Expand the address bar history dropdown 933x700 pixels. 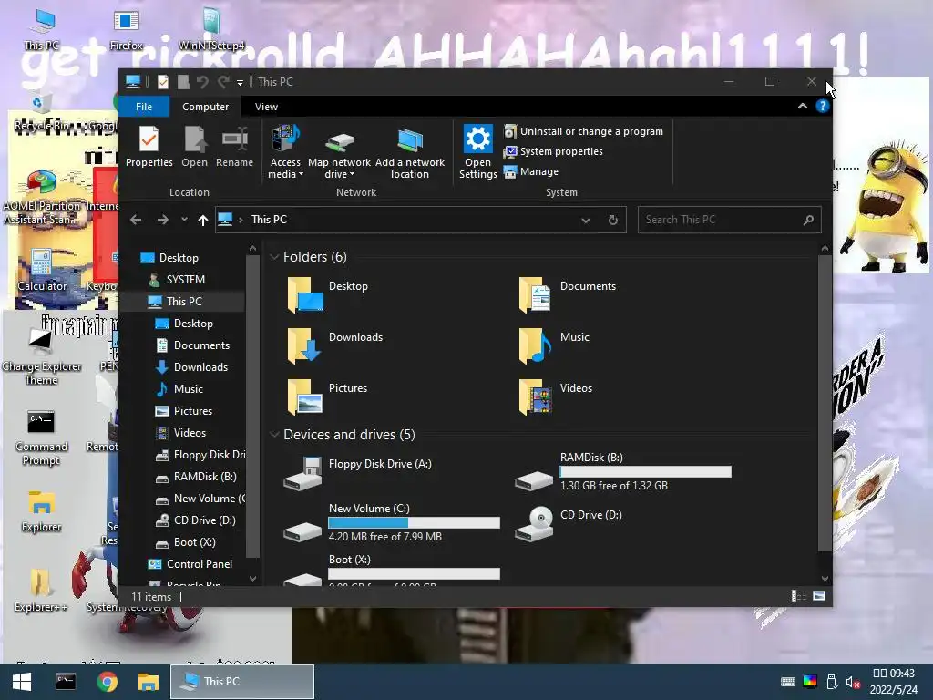tap(586, 221)
